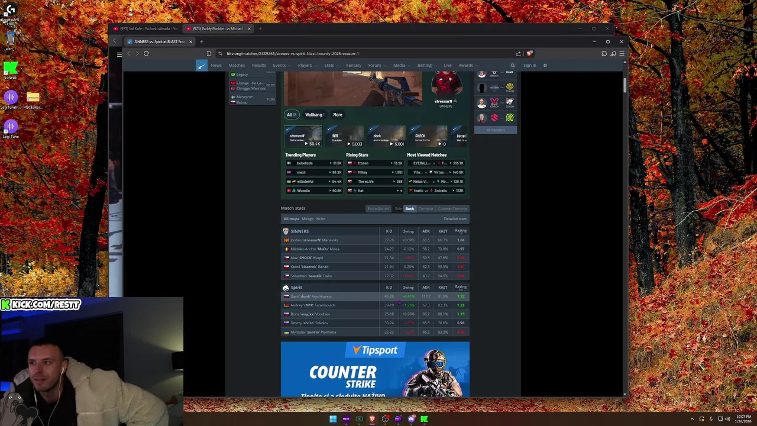The width and height of the screenshot is (757, 426).
Task: Open the Kick app in the taskbar
Action: coord(424,419)
